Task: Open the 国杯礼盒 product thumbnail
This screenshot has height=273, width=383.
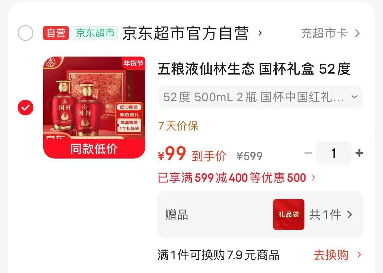Action: (x=94, y=108)
